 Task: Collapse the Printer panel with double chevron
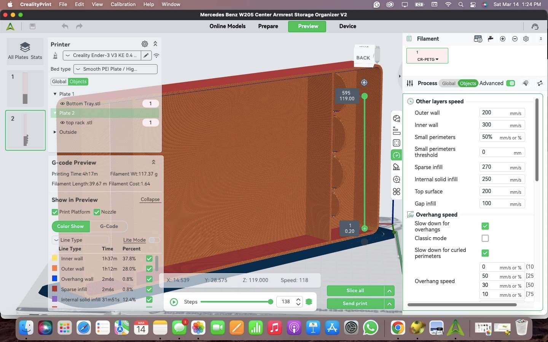point(155,44)
